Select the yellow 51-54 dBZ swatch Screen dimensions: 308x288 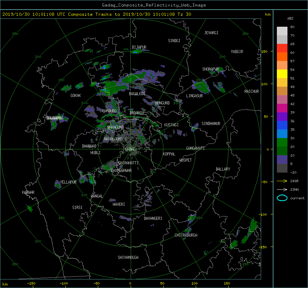282,74
